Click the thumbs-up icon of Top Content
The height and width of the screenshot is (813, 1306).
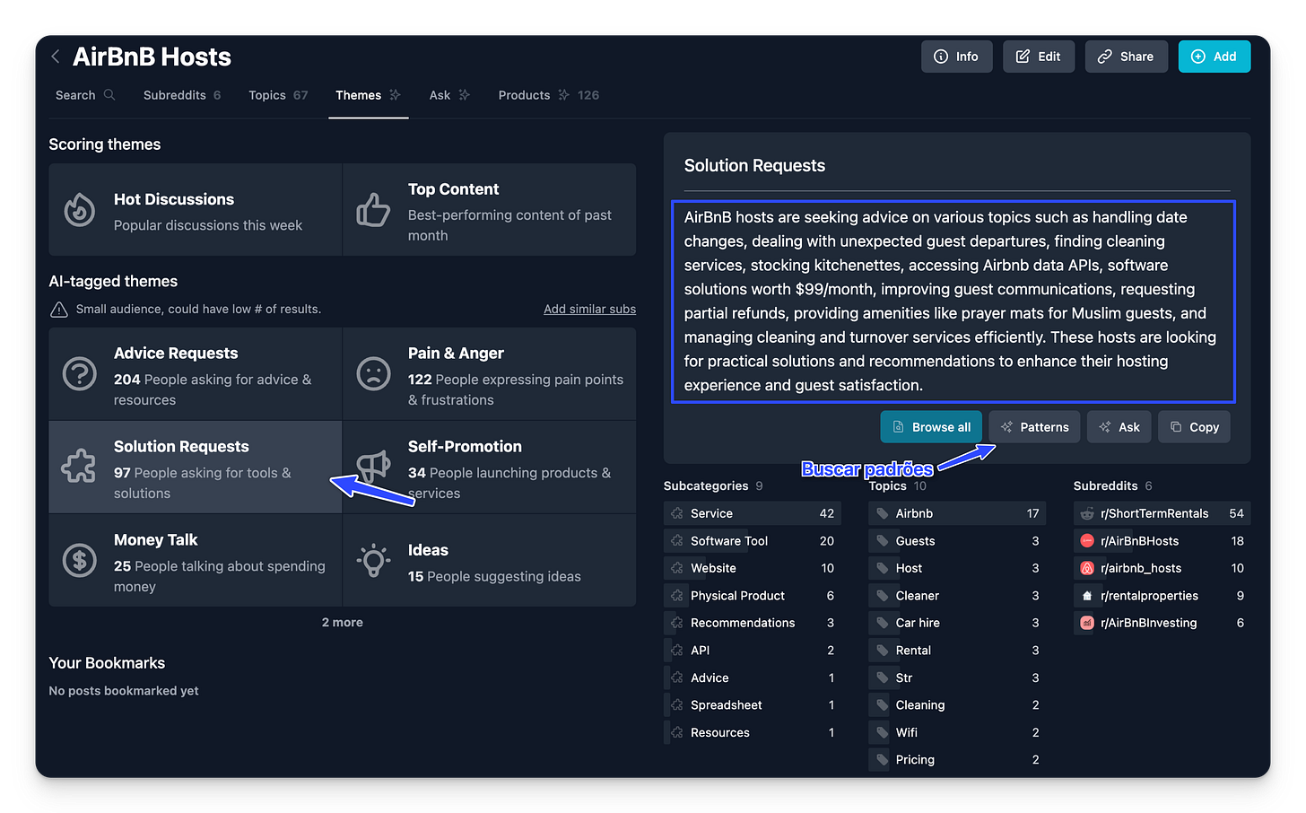(373, 211)
